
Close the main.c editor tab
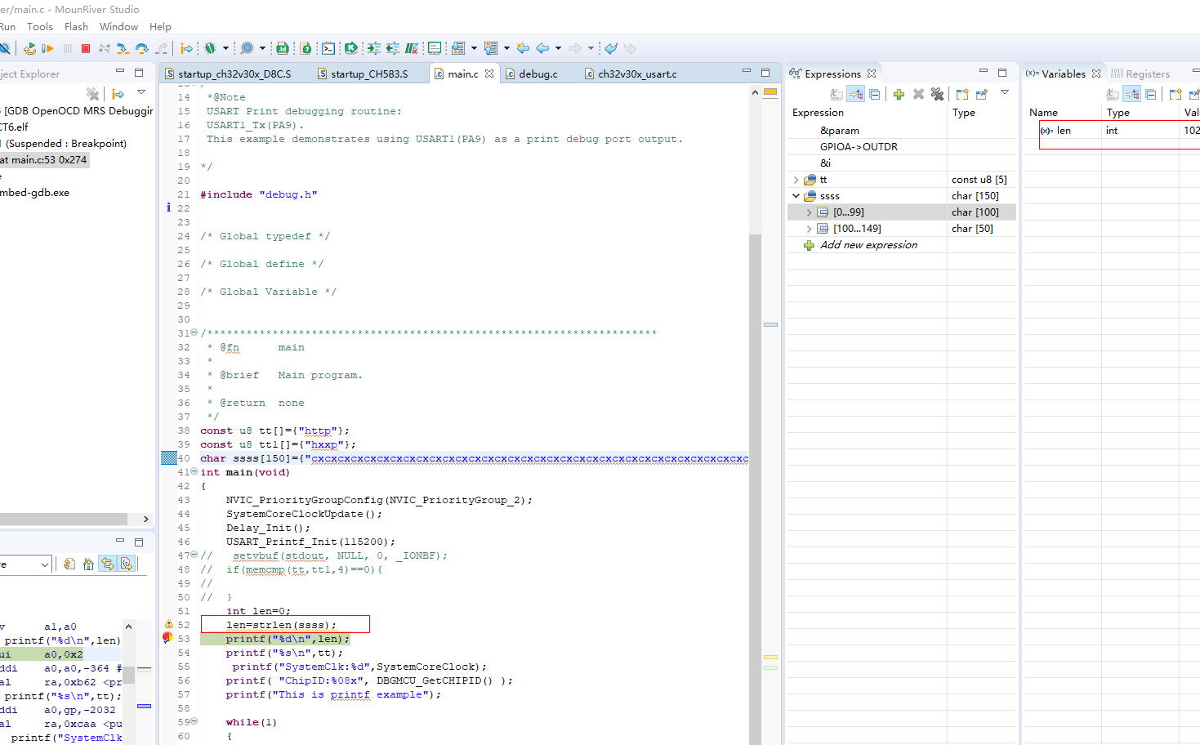(489, 74)
